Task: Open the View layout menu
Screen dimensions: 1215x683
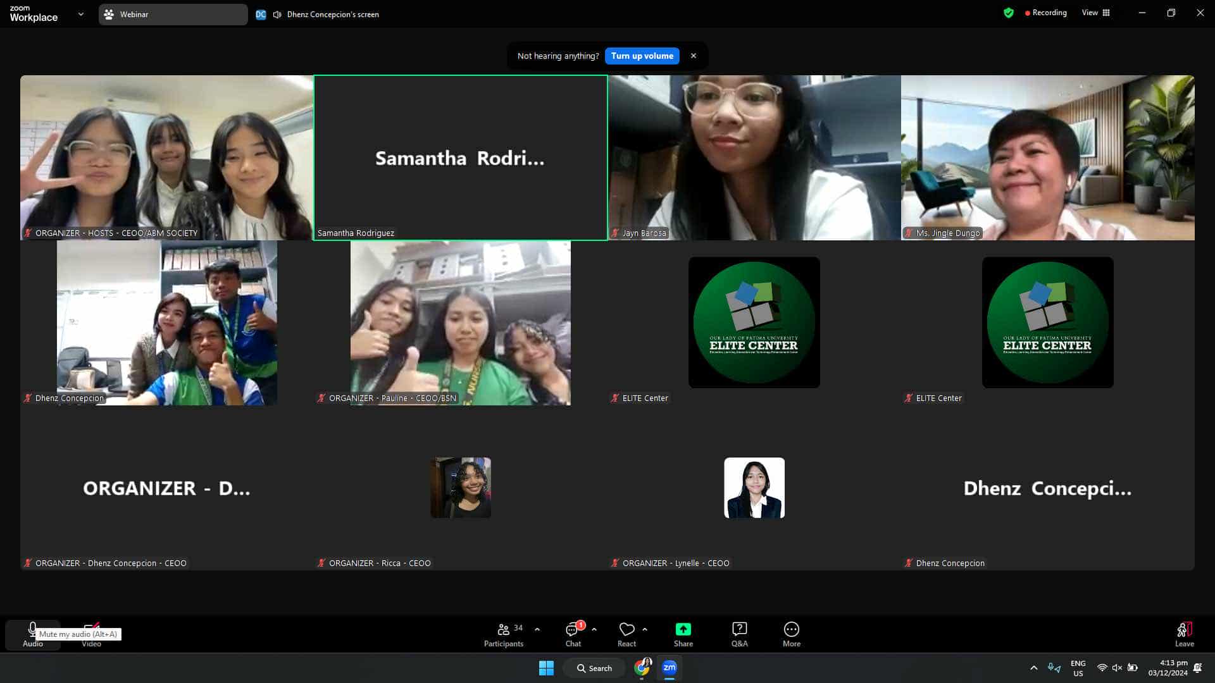Action: [1095, 13]
